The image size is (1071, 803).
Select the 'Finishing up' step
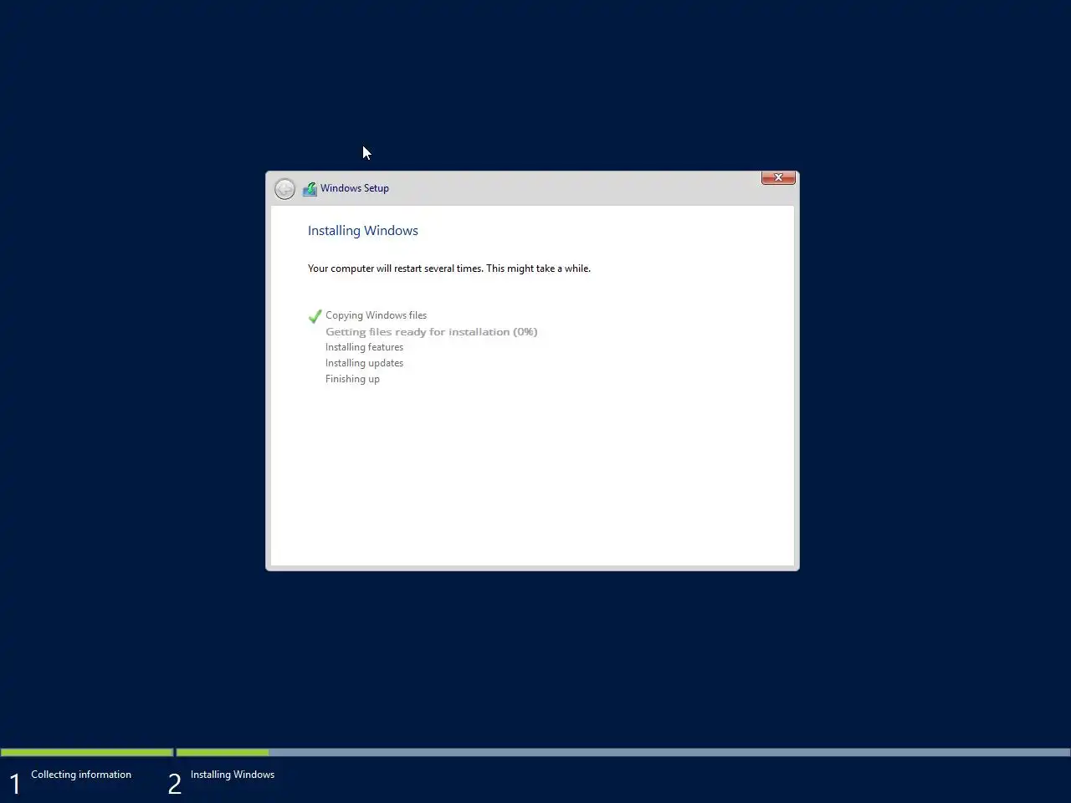tap(352, 379)
